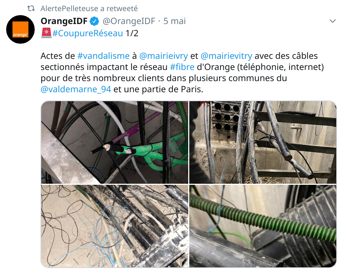Open the #CoupureRéseau hashtag
Viewport: 342px width, 272px height.
[88, 33]
